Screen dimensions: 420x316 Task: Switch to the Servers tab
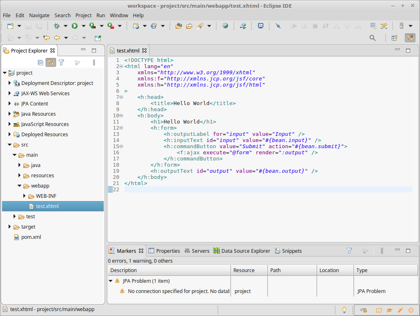(x=199, y=251)
